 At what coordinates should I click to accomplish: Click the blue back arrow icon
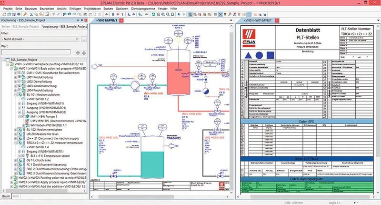click(179, 15)
